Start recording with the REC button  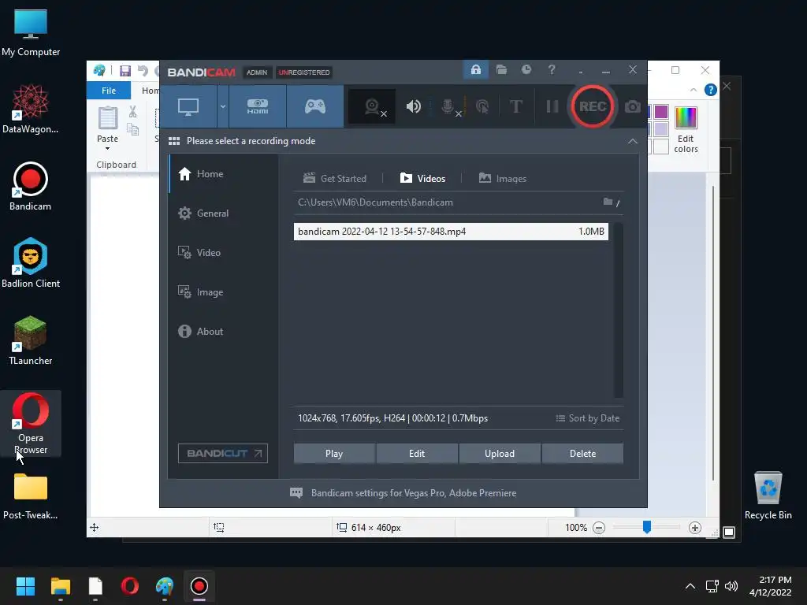593,106
